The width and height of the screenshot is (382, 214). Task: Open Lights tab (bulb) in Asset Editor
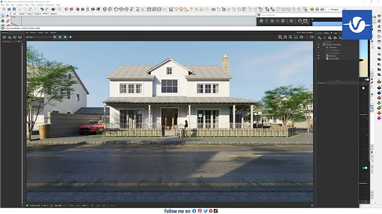click(267, 21)
